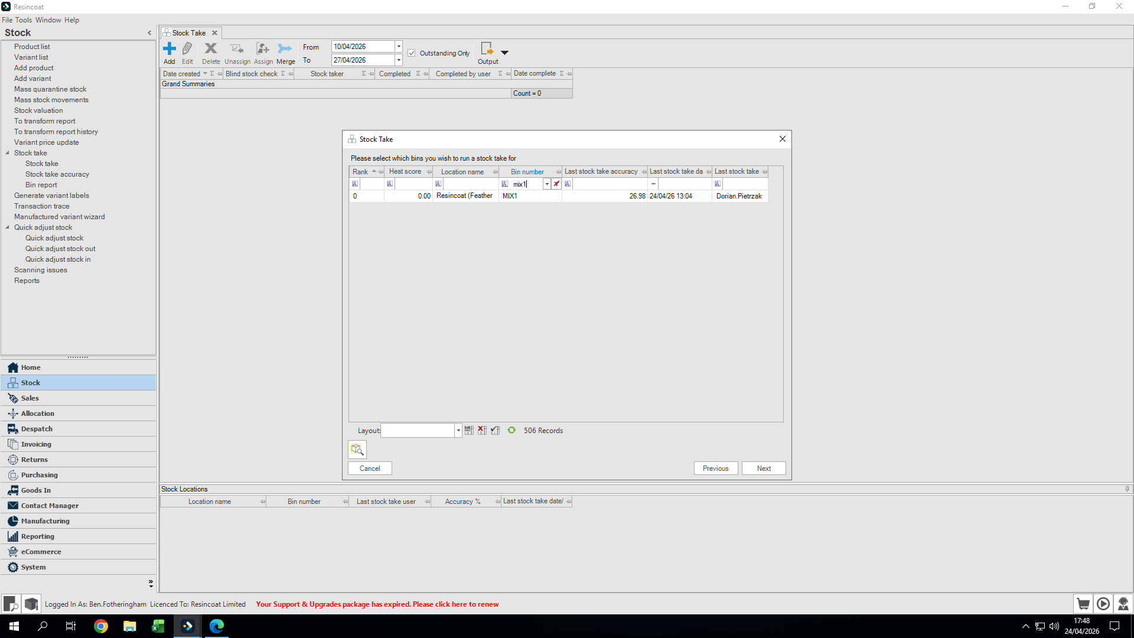This screenshot has width=1134, height=638.
Task: Click the delete layout red X icon
Action: tap(482, 431)
